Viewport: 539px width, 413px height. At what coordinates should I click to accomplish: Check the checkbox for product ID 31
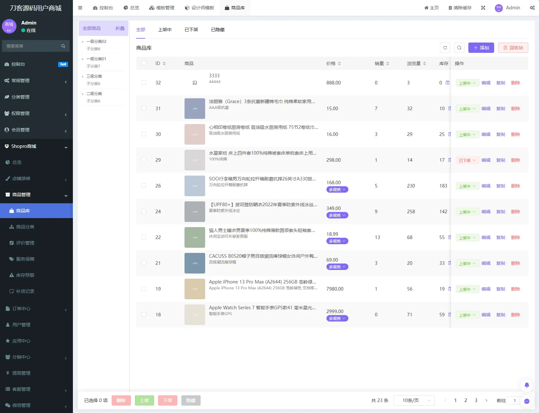click(144, 109)
